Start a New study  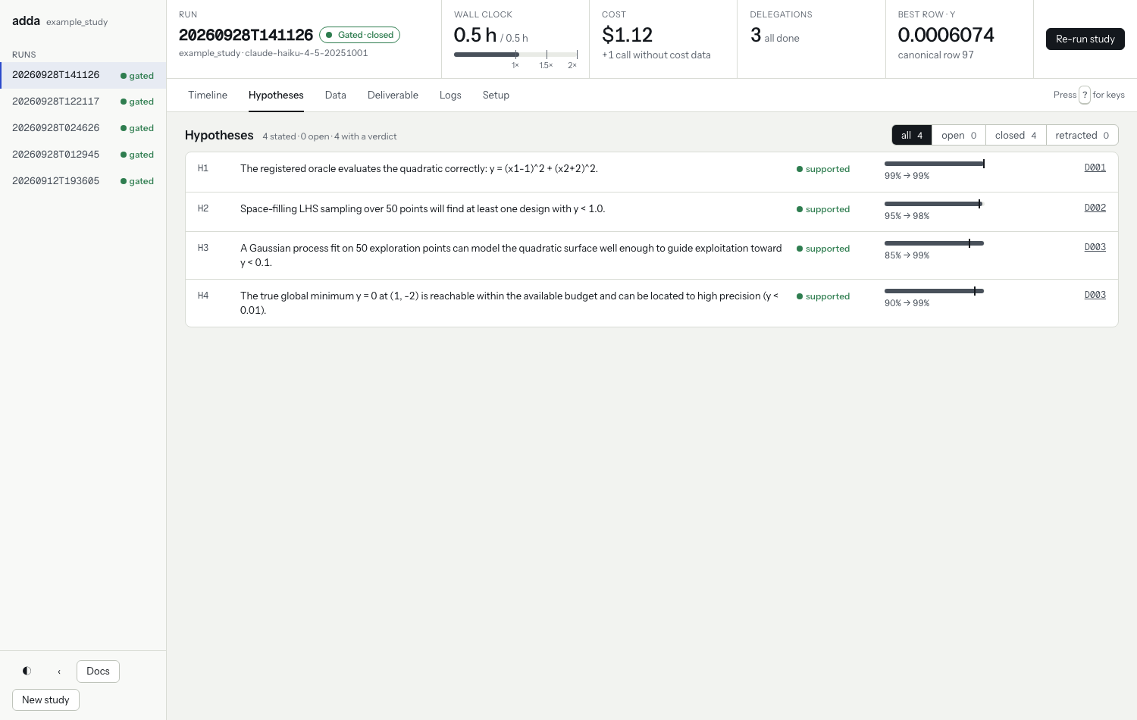coord(45,700)
